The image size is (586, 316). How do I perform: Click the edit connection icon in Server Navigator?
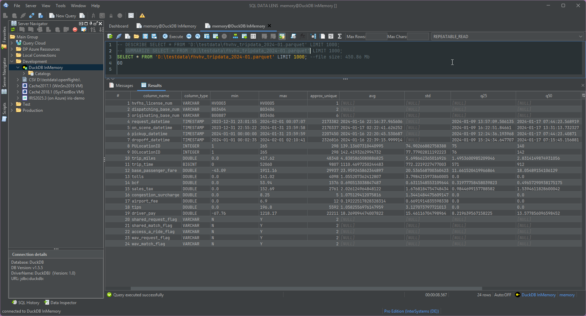pos(84,30)
